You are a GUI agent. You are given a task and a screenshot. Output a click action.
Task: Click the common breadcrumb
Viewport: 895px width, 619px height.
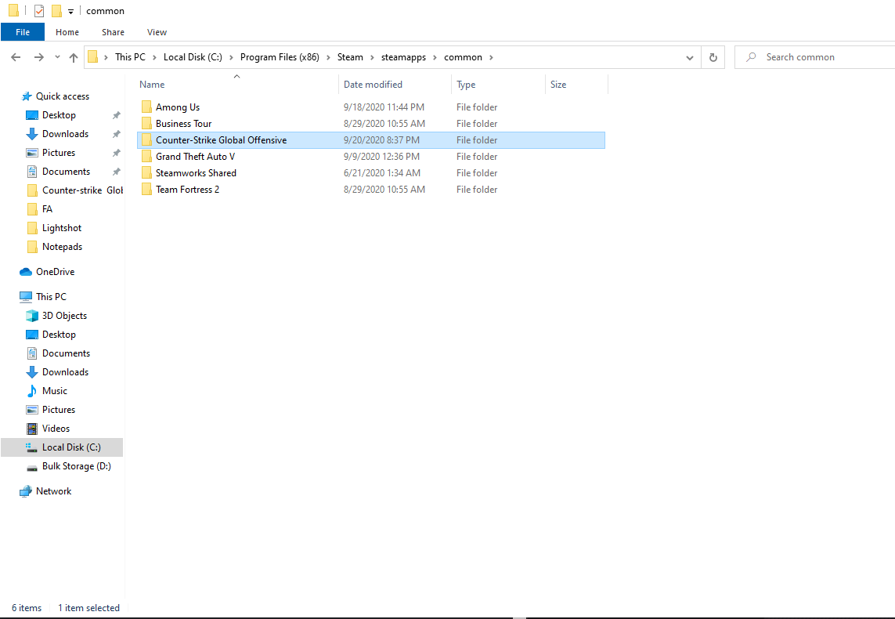463,57
